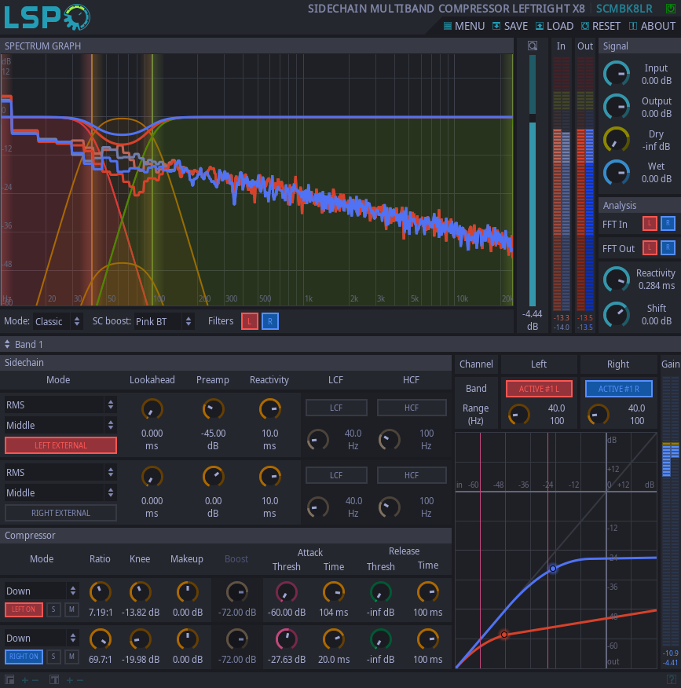This screenshot has height=688, width=681.
Task: Open left compressor Down mode dropdown
Action: pyautogui.click(x=42, y=591)
